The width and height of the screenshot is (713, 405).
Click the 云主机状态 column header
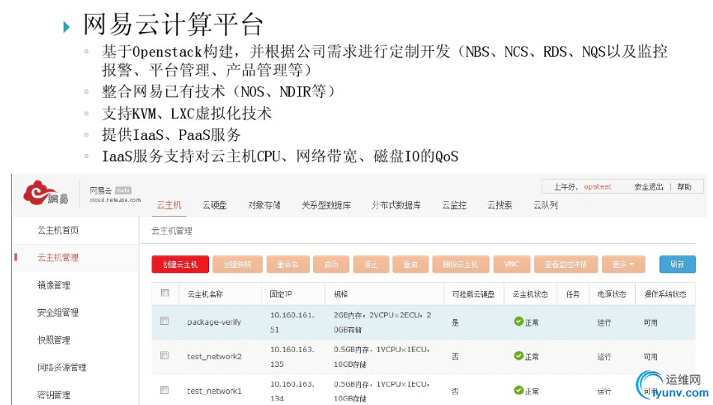click(x=530, y=294)
